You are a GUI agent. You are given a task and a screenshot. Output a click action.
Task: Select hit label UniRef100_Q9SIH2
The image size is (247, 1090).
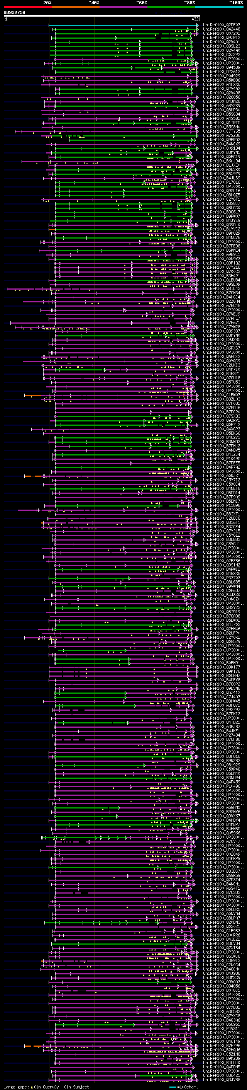(x=222, y=565)
